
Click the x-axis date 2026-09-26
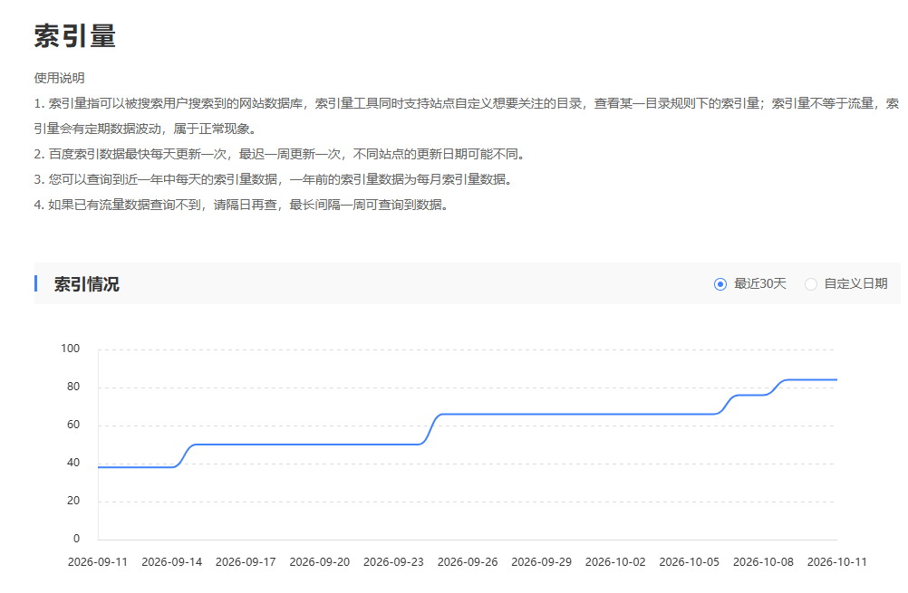pyautogui.click(x=468, y=561)
